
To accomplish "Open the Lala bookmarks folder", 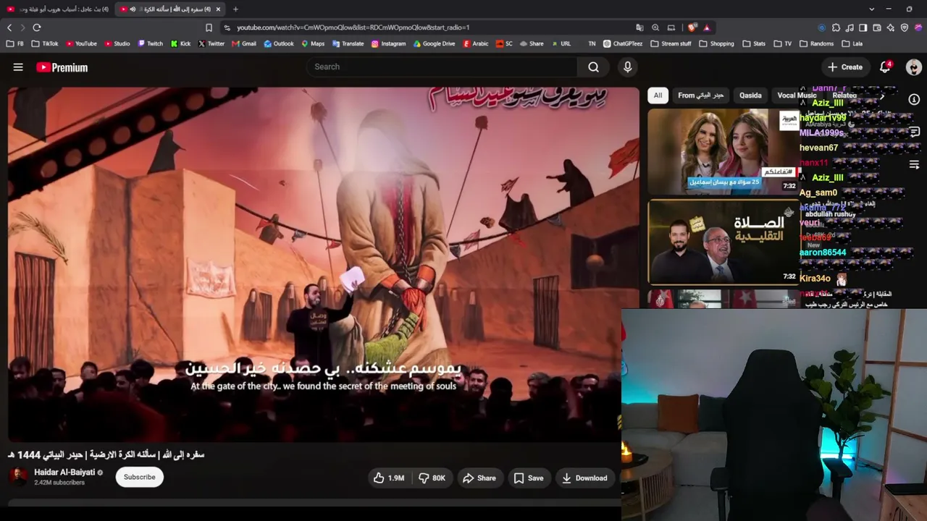I will pyautogui.click(x=852, y=43).
